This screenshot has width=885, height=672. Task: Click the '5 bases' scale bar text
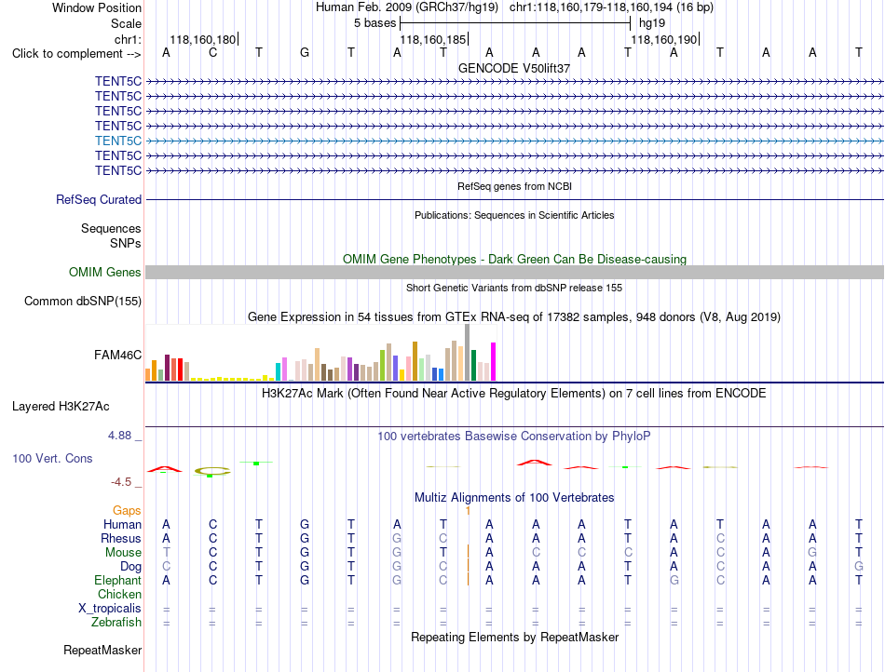374,23
